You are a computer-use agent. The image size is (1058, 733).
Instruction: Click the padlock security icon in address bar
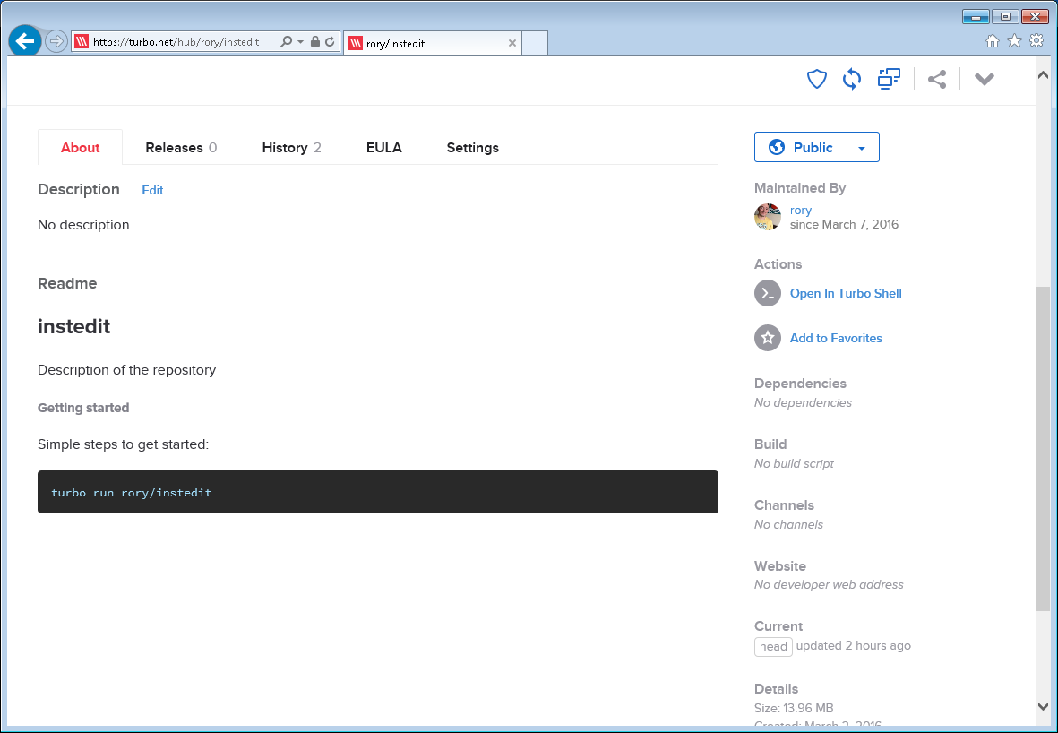pyautogui.click(x=315, y=42)
